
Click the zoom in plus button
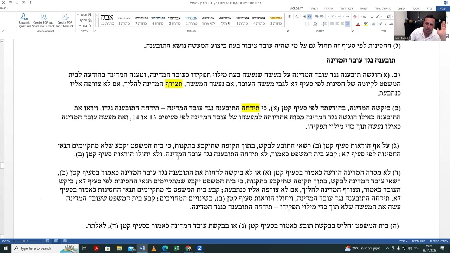[x=14, y=241]
